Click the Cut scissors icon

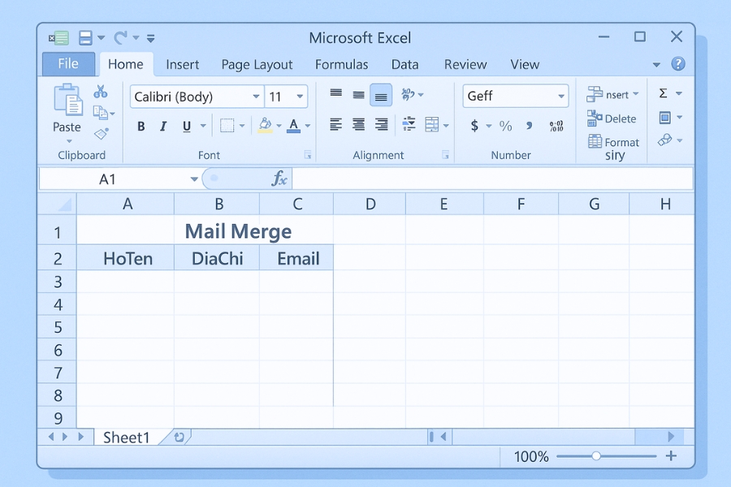coord(101,91)
